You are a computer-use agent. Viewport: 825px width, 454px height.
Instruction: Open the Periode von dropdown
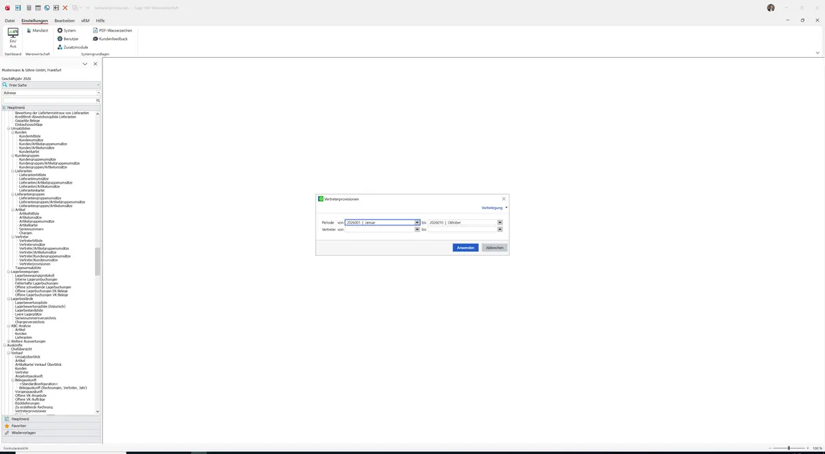coord(417,222)
